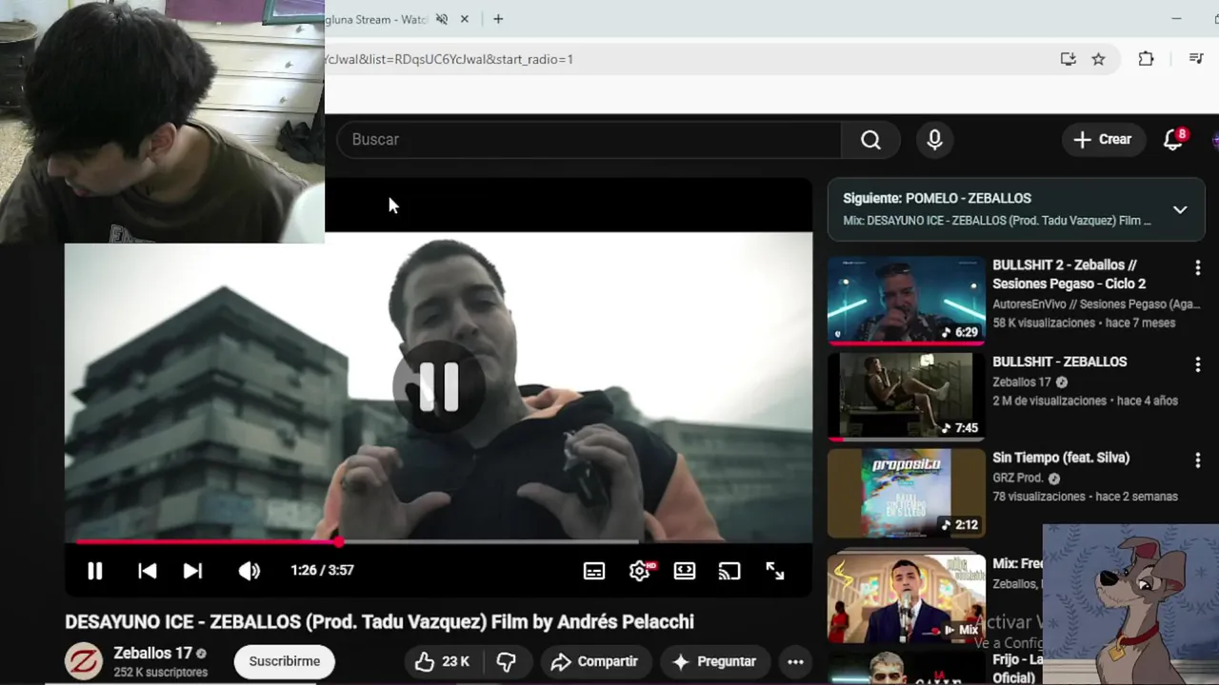Viewport: 1219px width, 685px height.
Task: Click Sin Tiempo (feat. Silva) title
Action: pyautogui.click(x=1061, y=458)
